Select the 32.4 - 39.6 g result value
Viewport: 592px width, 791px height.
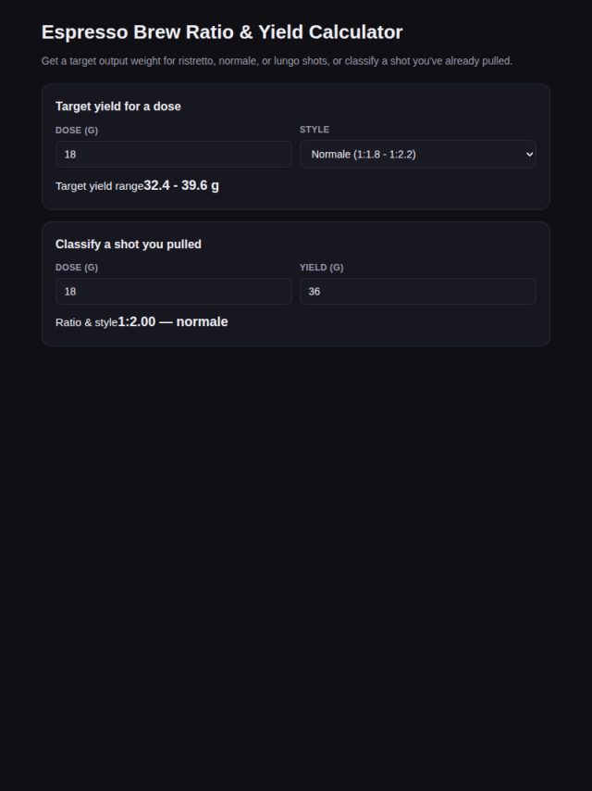[x=181, y=185]
